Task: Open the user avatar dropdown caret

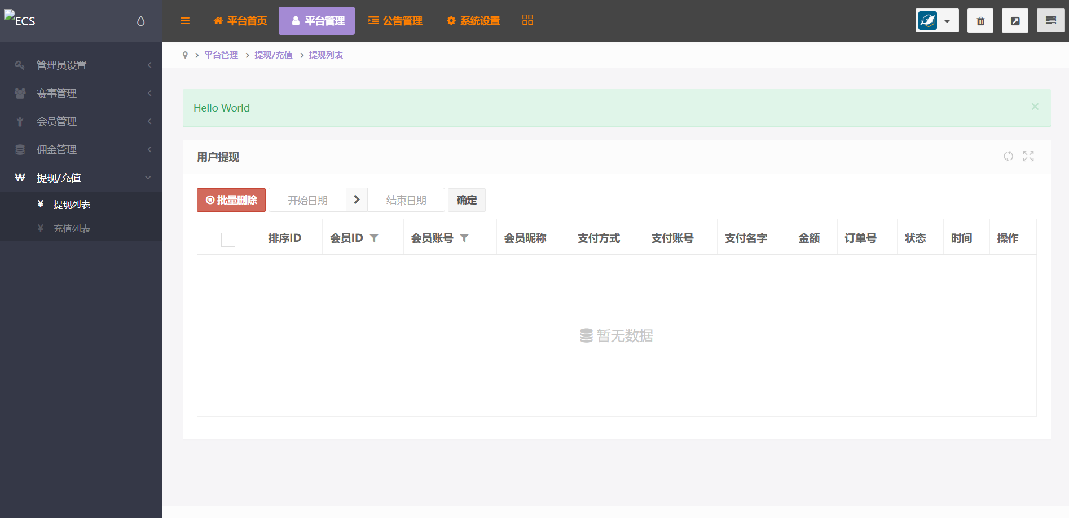Action: 947,21
